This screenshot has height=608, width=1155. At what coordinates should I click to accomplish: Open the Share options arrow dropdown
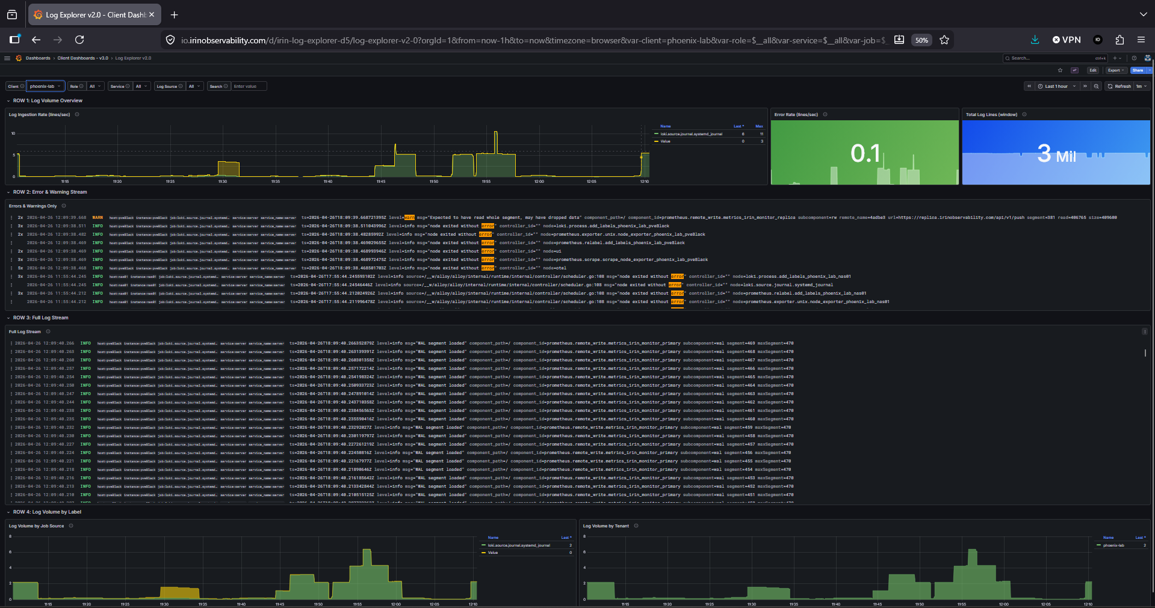1150,70
